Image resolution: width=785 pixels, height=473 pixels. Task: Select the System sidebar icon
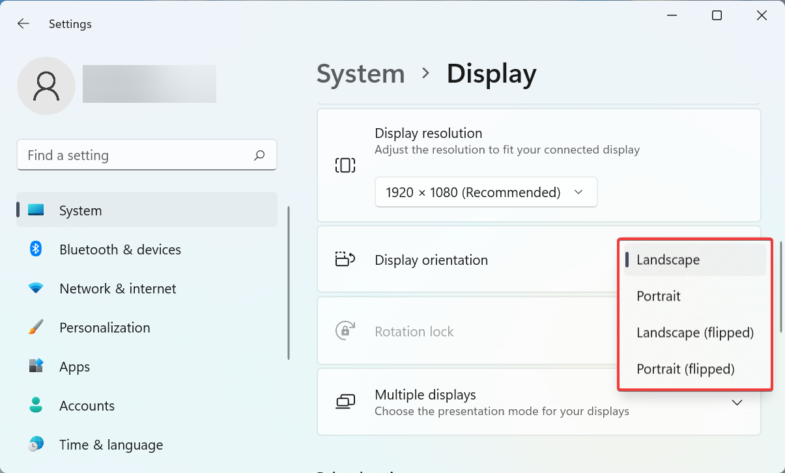(x=36, y=210)
